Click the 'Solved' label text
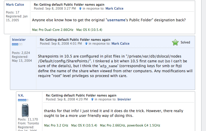The image size is (206, 131). coord(185,42)
